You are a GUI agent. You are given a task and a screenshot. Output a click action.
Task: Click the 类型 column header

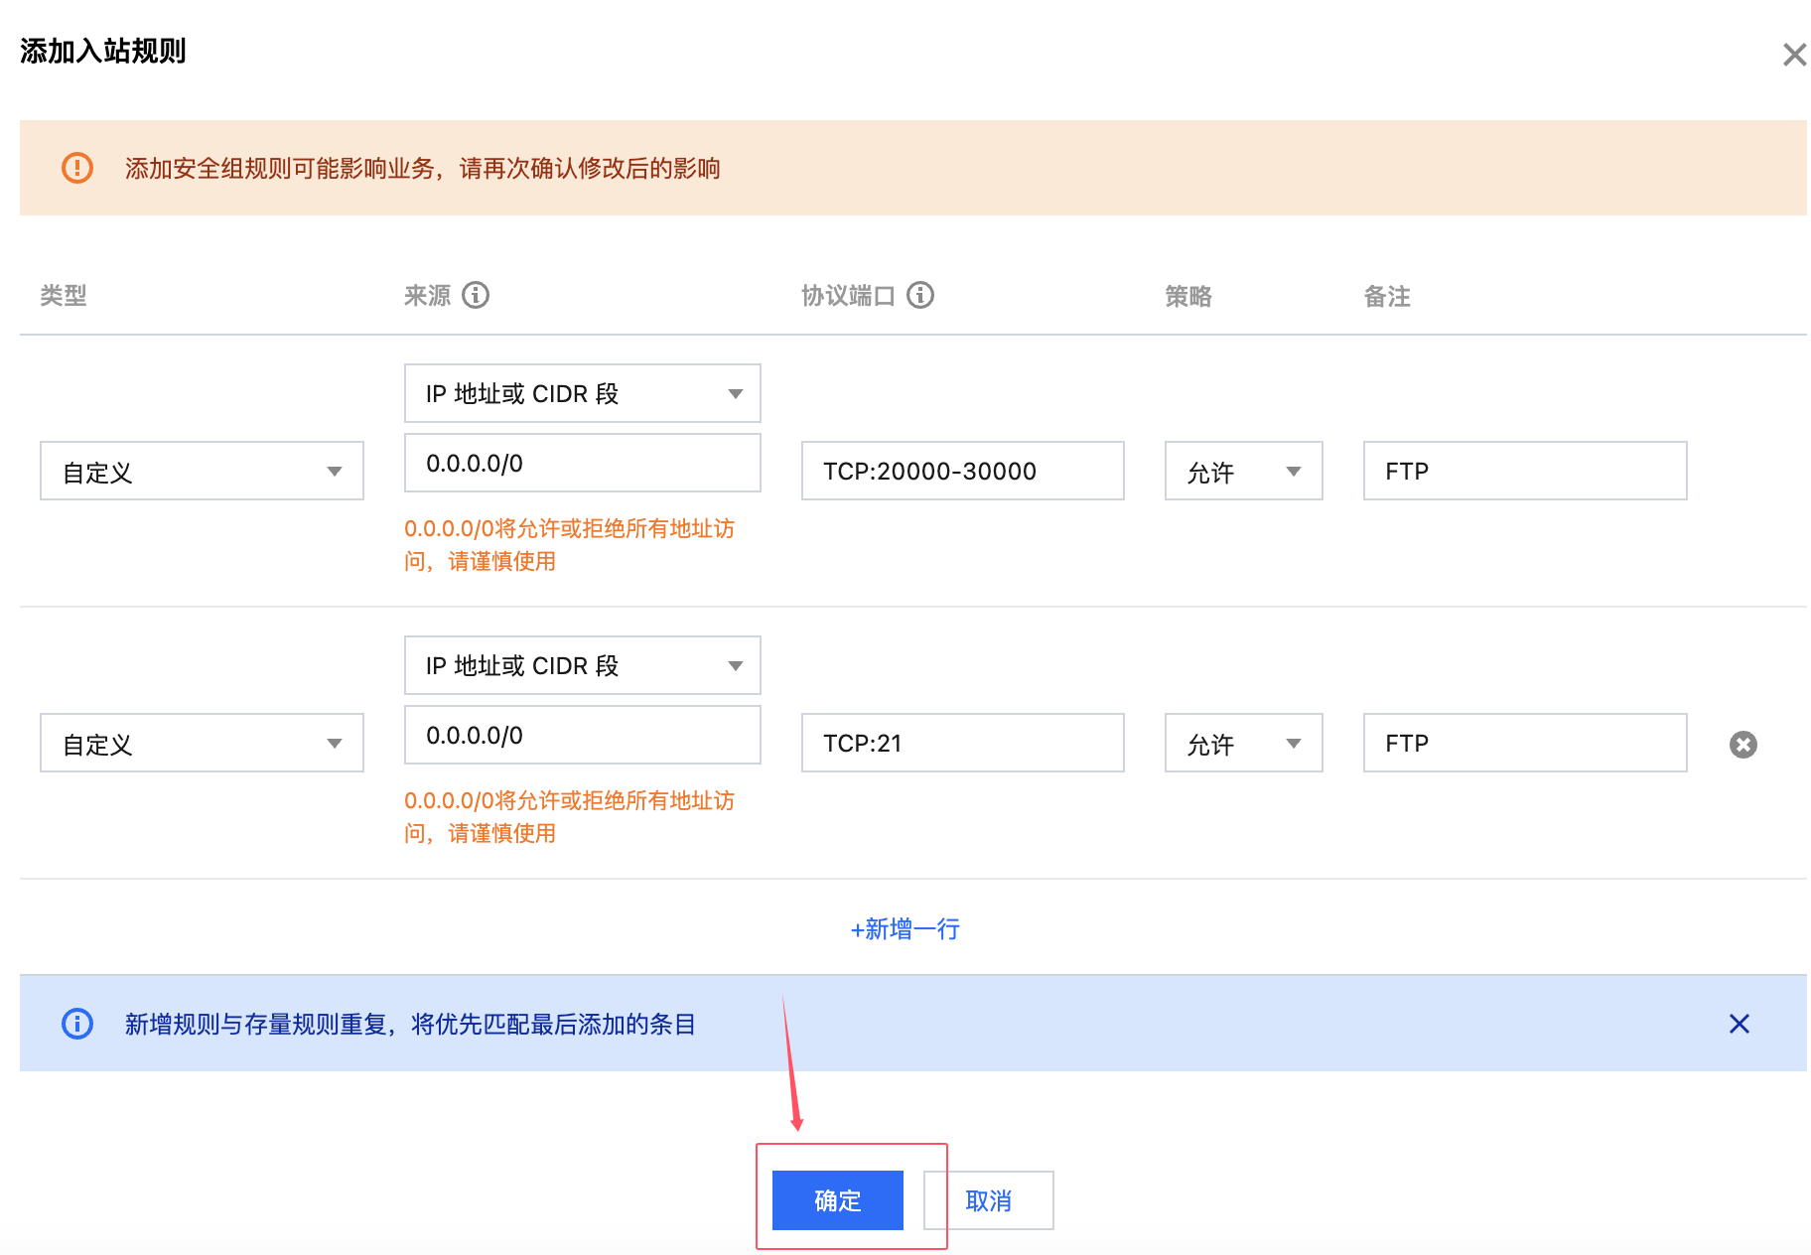pyautogui.click(x=64, y=296)
